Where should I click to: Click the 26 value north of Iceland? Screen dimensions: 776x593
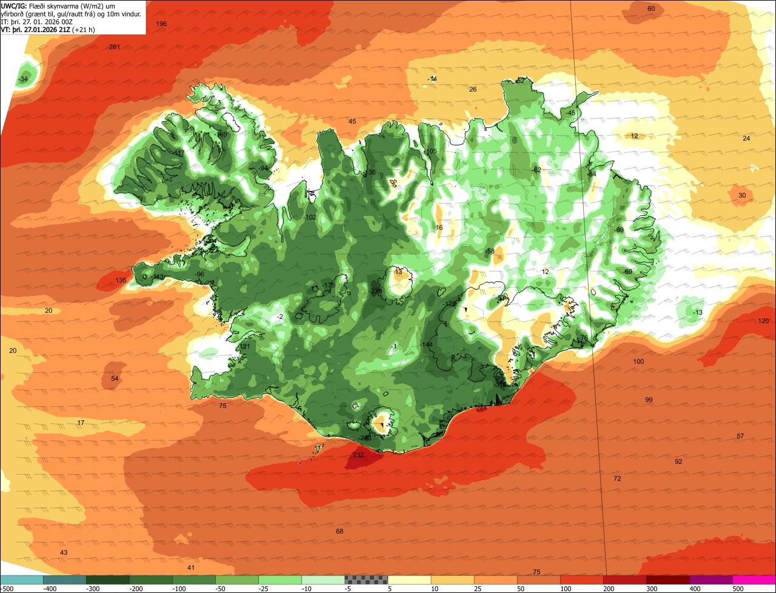click(473, 89)
